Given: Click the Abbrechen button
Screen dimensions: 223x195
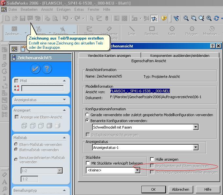Looking at the screenshot, I should (180, 189).
